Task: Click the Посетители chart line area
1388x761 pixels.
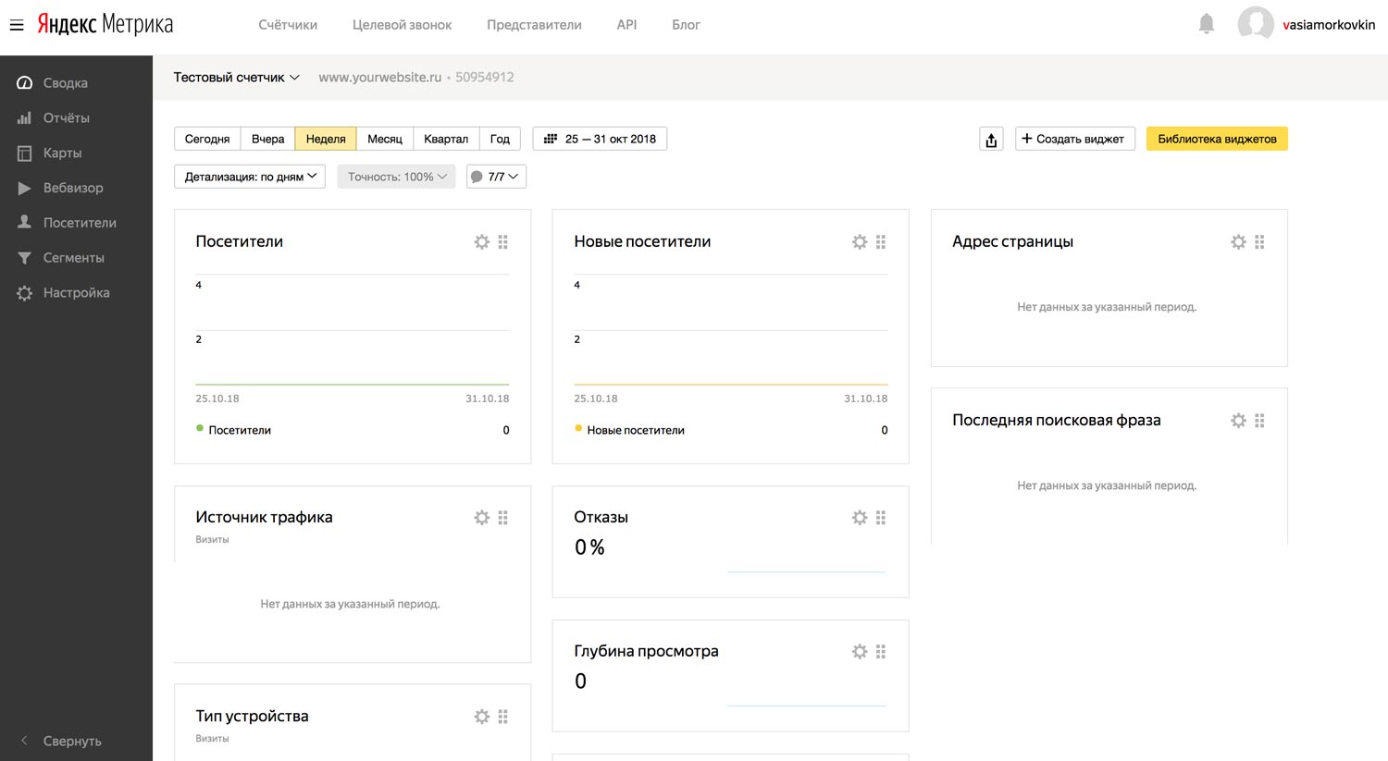Action: 353,329
